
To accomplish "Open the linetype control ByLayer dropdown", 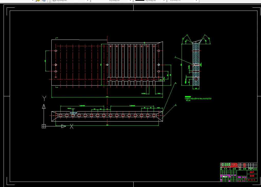I will pyautogui.click(x=112, y=1).
